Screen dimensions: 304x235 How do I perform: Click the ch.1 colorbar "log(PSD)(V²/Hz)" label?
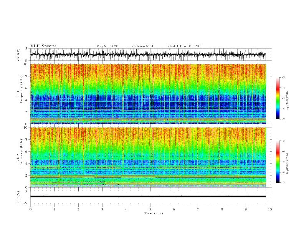[287, 100]
